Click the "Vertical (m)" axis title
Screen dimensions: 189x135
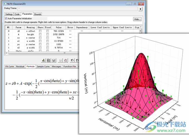click(86, 83)
